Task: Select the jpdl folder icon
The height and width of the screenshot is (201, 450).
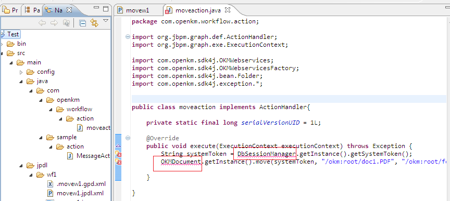Action: coord(30,166)
